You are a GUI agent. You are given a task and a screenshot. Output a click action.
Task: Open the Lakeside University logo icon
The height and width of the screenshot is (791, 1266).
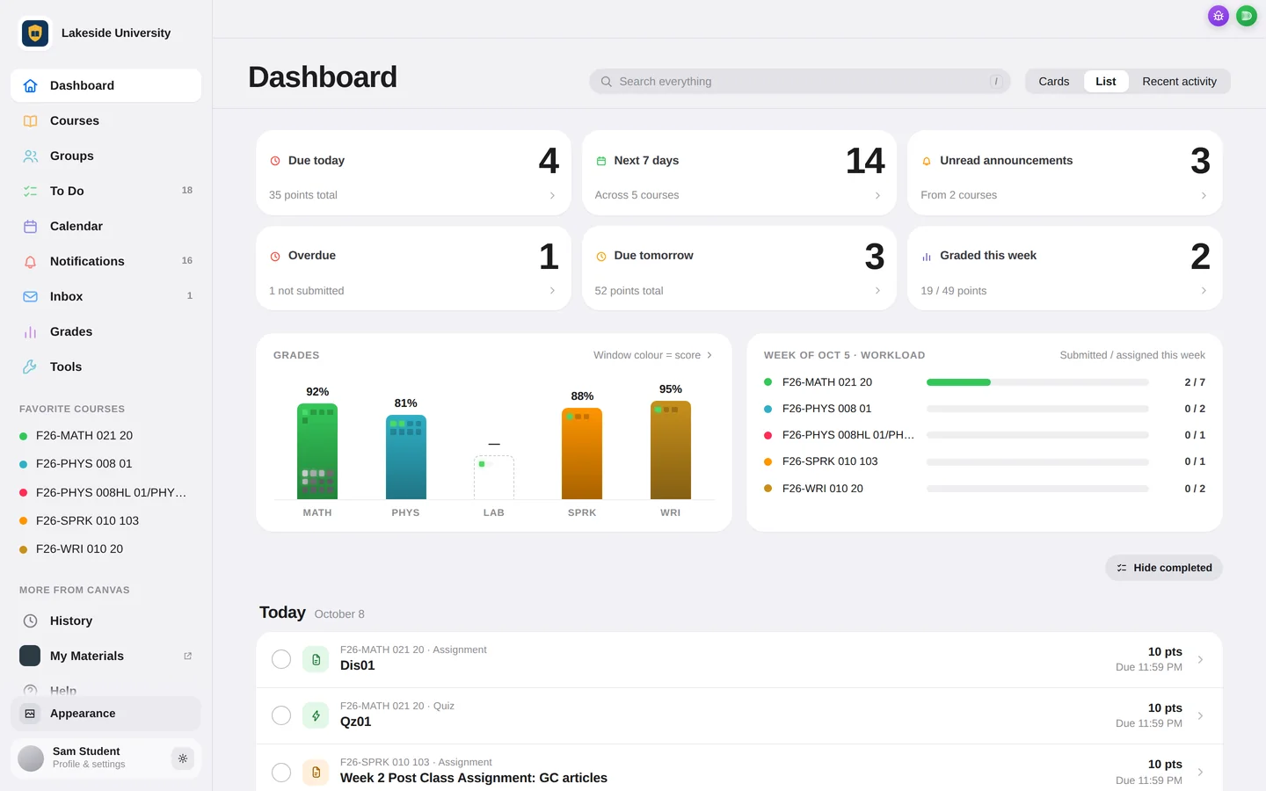coord(35,33)
